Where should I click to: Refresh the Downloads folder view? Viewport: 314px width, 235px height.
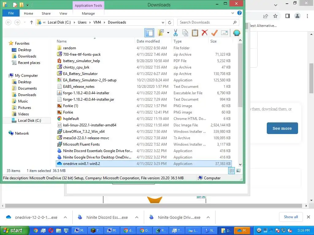pyautogui.click(x=170, y=22)
